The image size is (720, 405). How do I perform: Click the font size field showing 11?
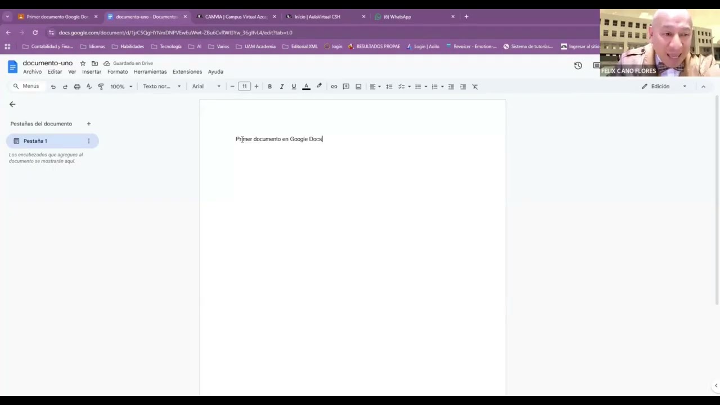244,87
